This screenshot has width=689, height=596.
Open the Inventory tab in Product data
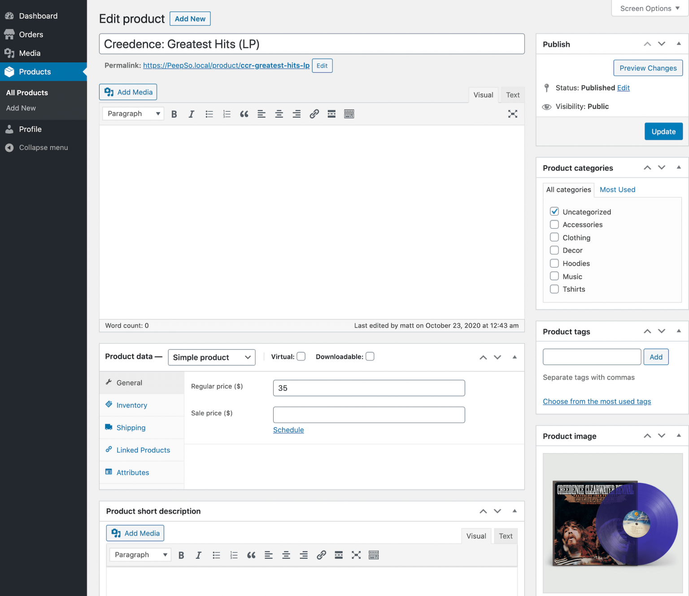(x=131, y=405)
